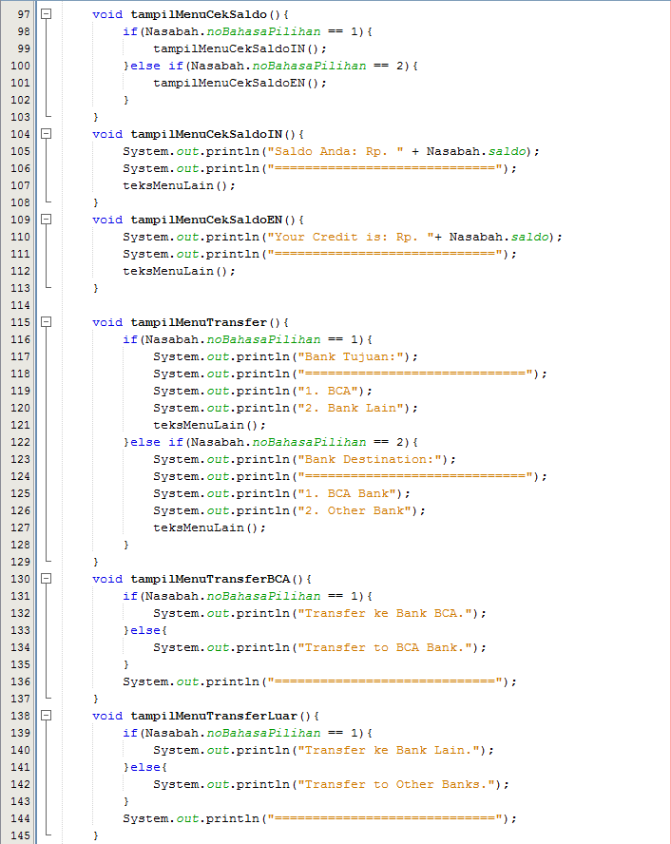Click teksMenuLain(); on line 107
The image size is (671, 844).
180,185
